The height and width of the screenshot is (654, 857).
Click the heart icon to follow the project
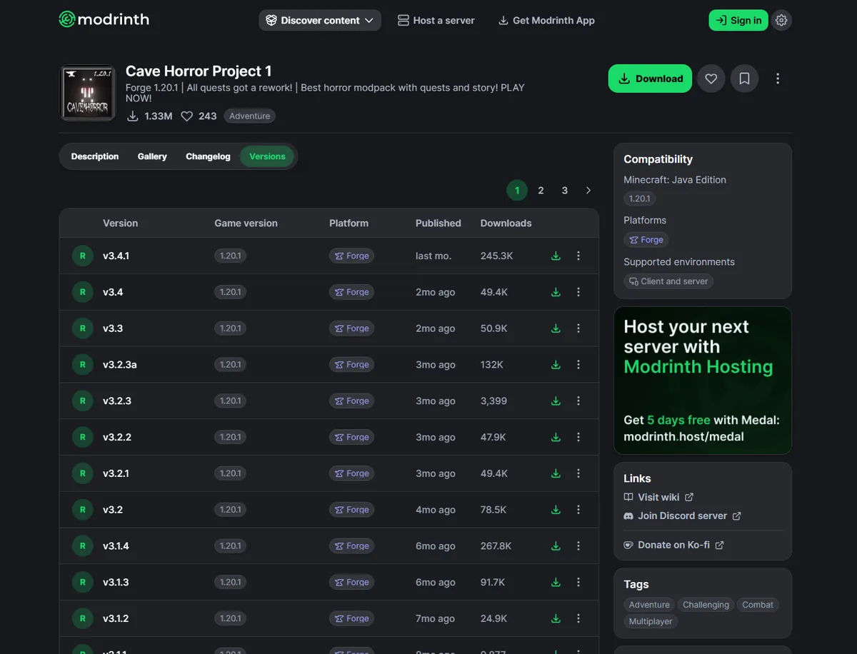click(x=711, y=79)
